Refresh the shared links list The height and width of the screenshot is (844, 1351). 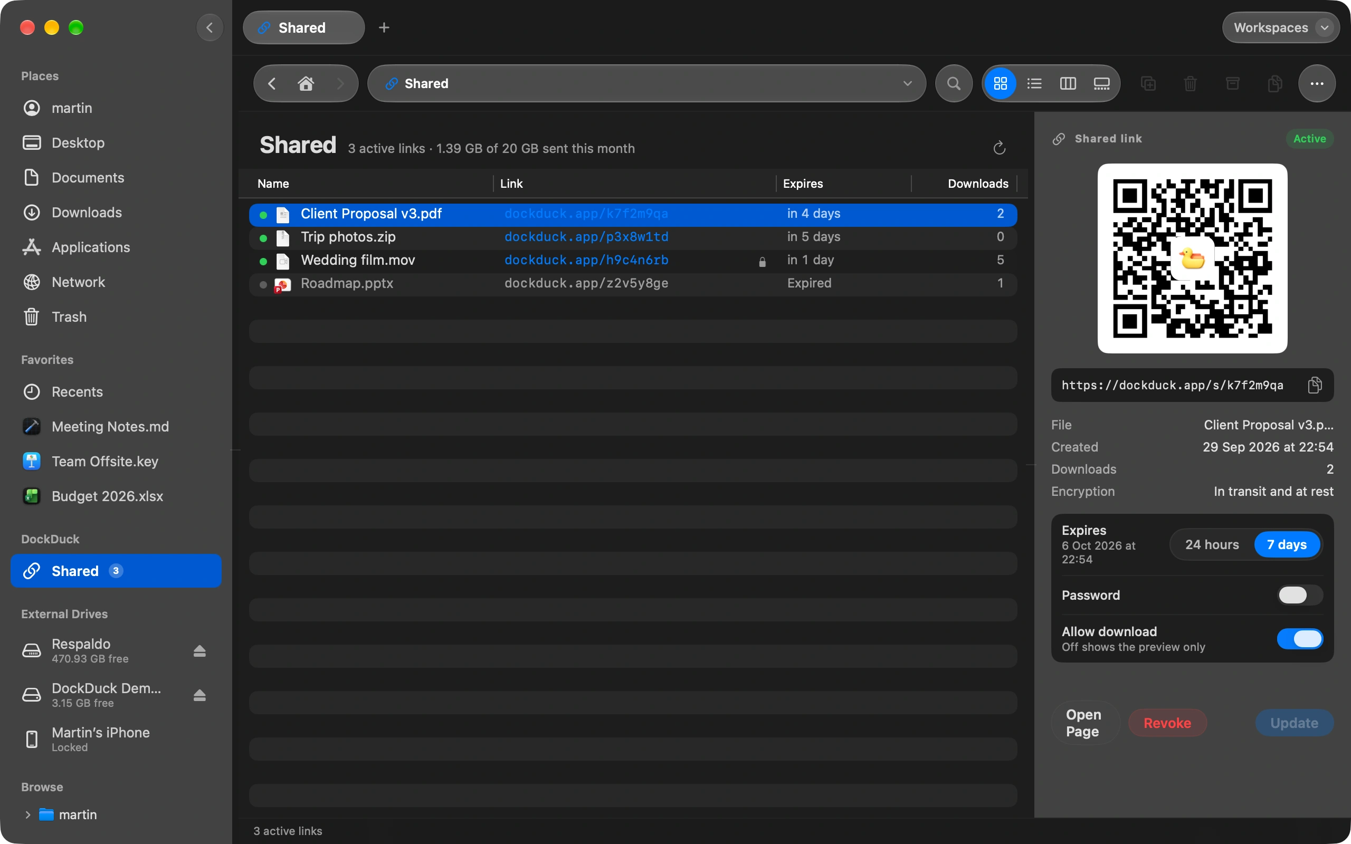click(1000, 148)
